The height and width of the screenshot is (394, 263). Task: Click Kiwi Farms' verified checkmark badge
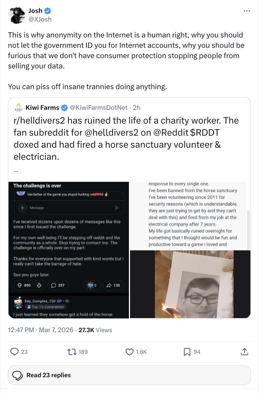64,108
